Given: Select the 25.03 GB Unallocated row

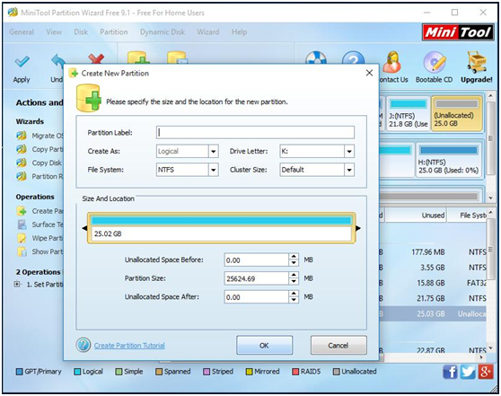Looking at the screenshot, I should tap(433, 313).
